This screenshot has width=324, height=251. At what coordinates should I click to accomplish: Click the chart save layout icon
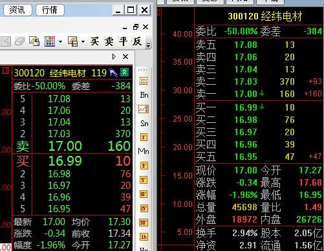72,41
